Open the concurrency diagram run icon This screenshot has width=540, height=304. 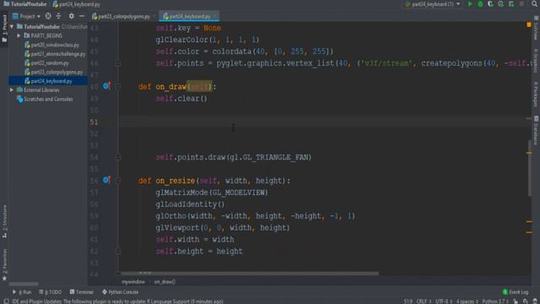[x=511, y=4]
